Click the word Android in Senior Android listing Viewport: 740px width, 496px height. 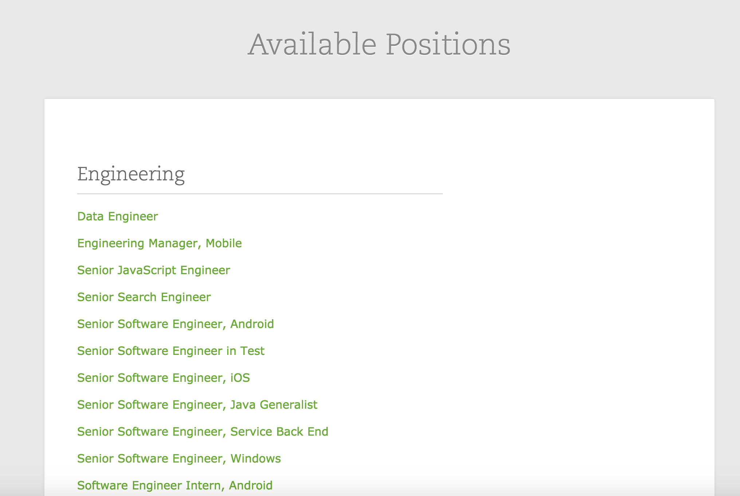[x=252, y=324]
